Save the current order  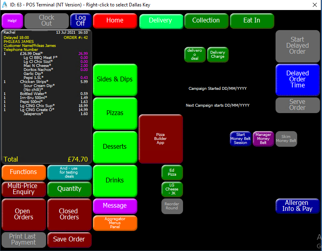coord(69,239)
